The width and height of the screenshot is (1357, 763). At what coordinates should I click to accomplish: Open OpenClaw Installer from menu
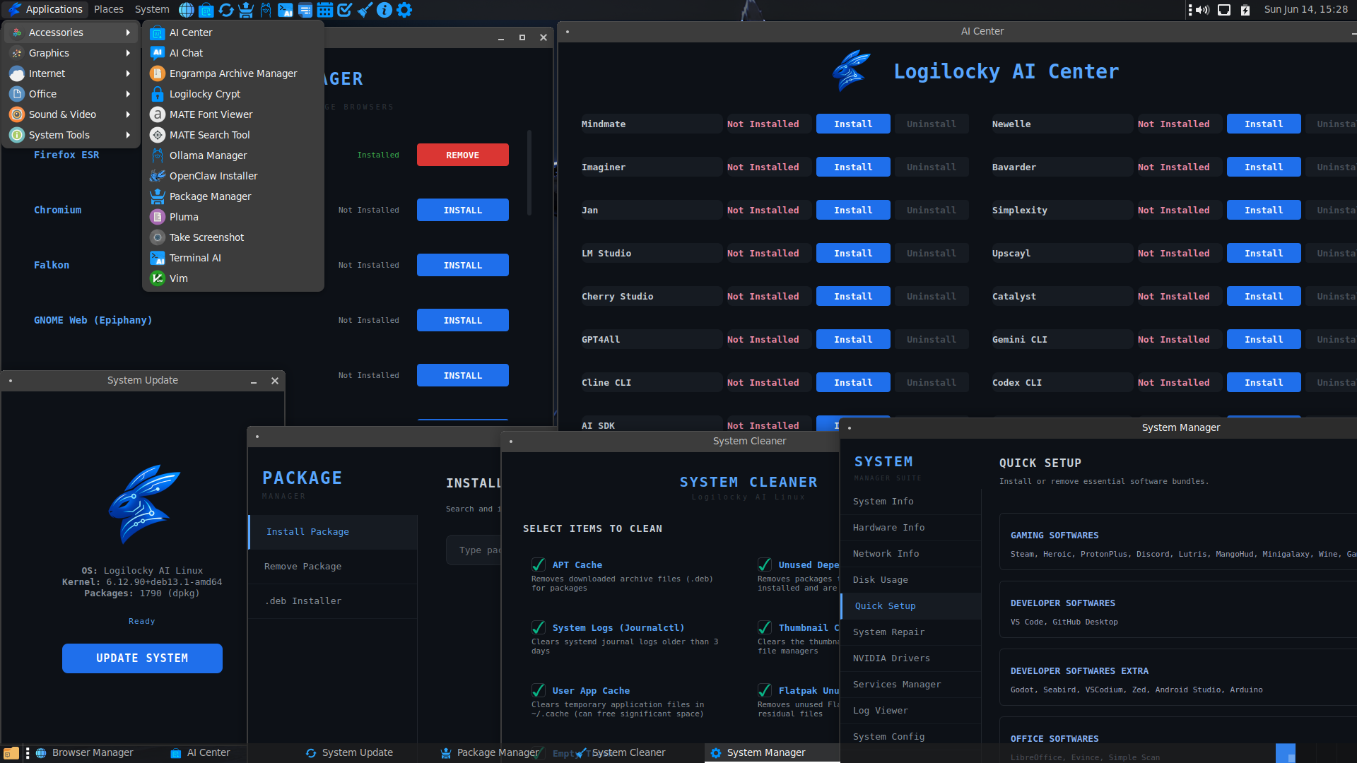(233, 176)
